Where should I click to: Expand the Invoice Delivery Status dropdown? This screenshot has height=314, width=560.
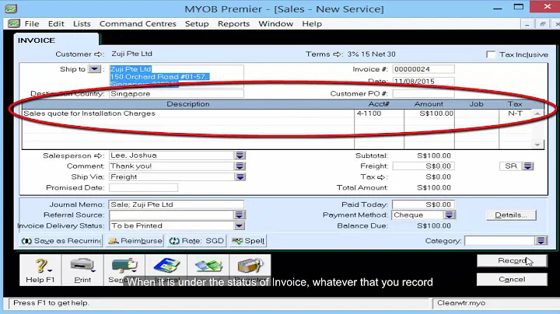tap(240, 225)
